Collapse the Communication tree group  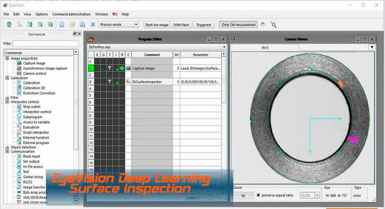pyautogui.click(x=7, y=152)
